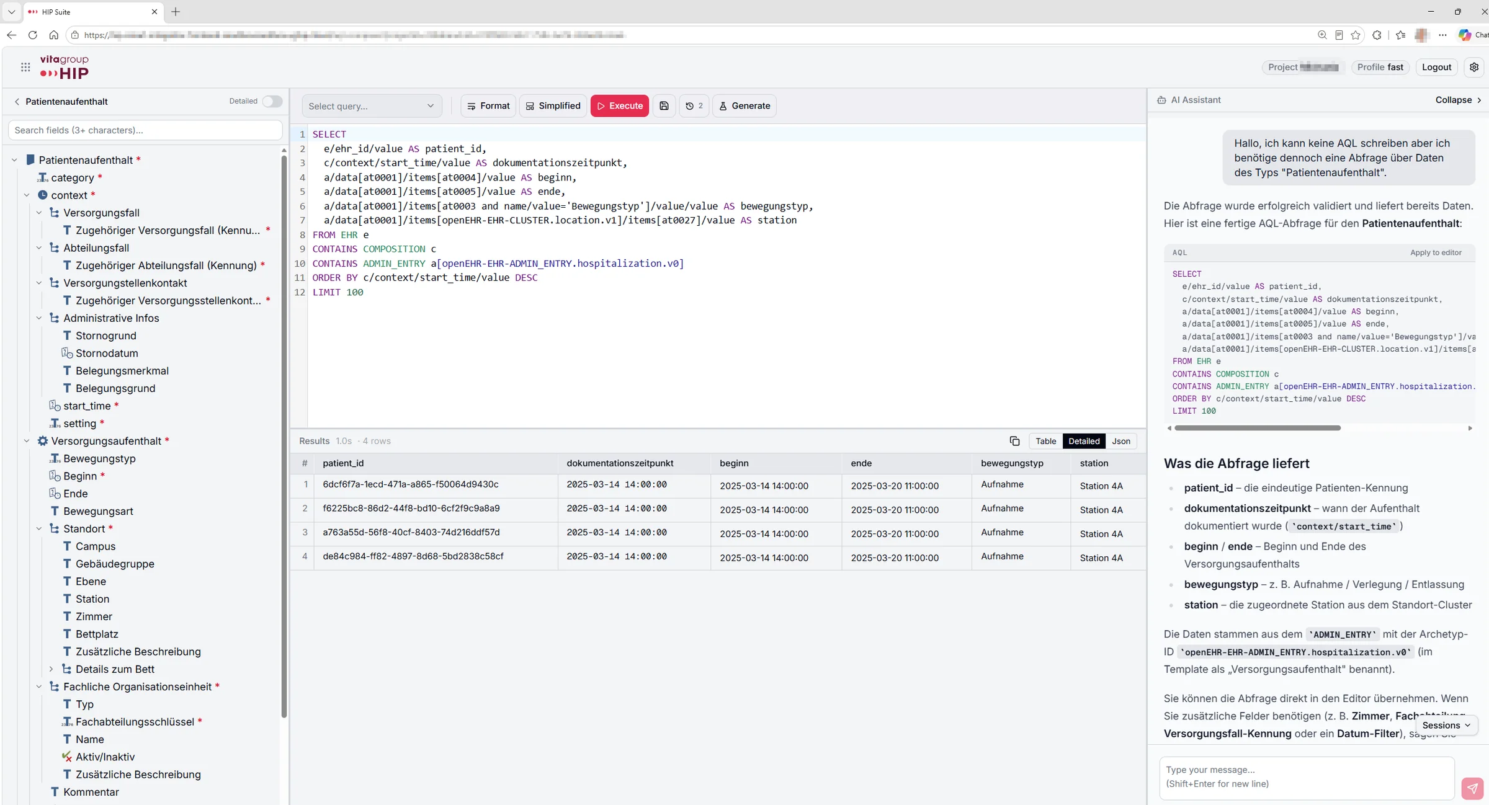This screenshot has height=805, width=1489.
Task: Collapse Fachliche Organisationseinheit node
Action: [39, 687]
